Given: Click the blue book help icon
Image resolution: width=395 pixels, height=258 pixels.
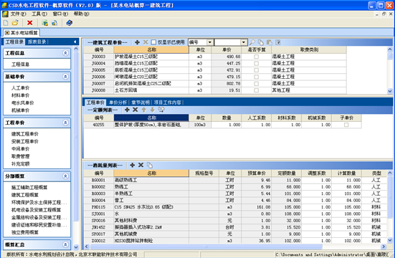Looking at the screenshot, I should point(69,23).
